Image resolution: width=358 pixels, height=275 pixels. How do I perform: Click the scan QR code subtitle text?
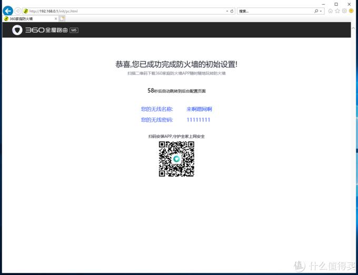tap(176, 73)
